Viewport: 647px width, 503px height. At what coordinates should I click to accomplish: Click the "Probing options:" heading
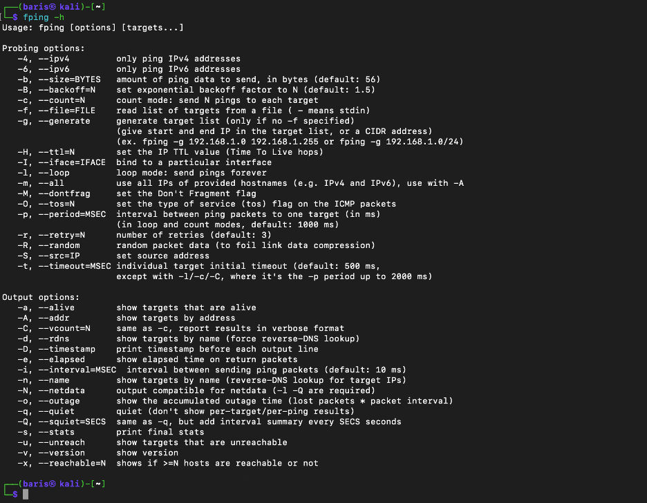point(44,48)
